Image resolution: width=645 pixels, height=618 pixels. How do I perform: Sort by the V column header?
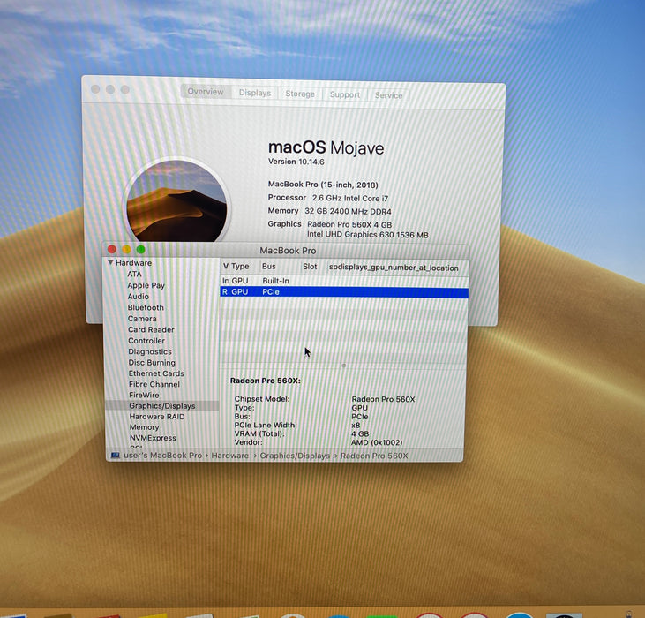(x=225, y=266)
